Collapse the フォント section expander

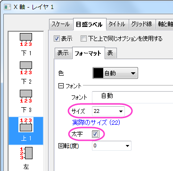(61, 86)
